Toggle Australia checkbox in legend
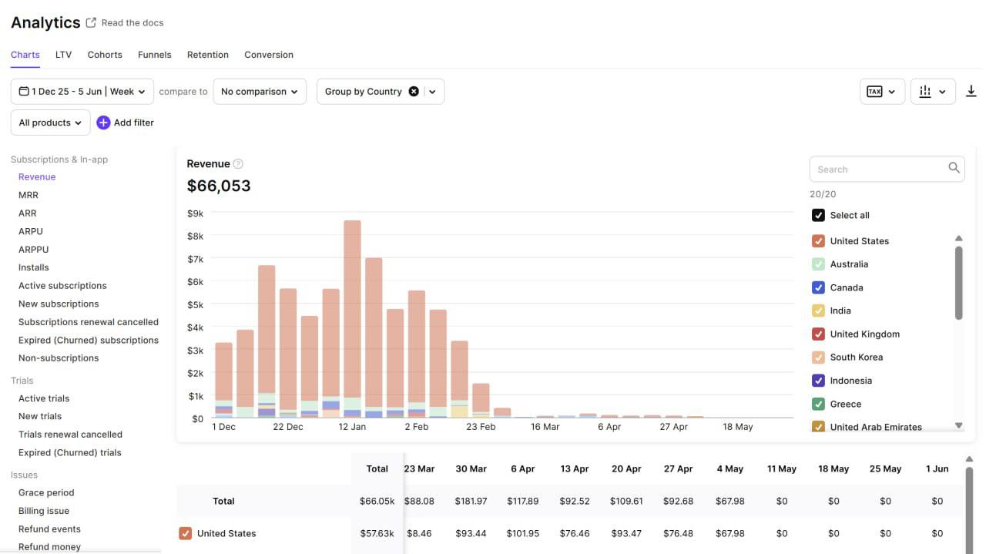This screenshot has width=986, height=554. (x=818, y=264)
